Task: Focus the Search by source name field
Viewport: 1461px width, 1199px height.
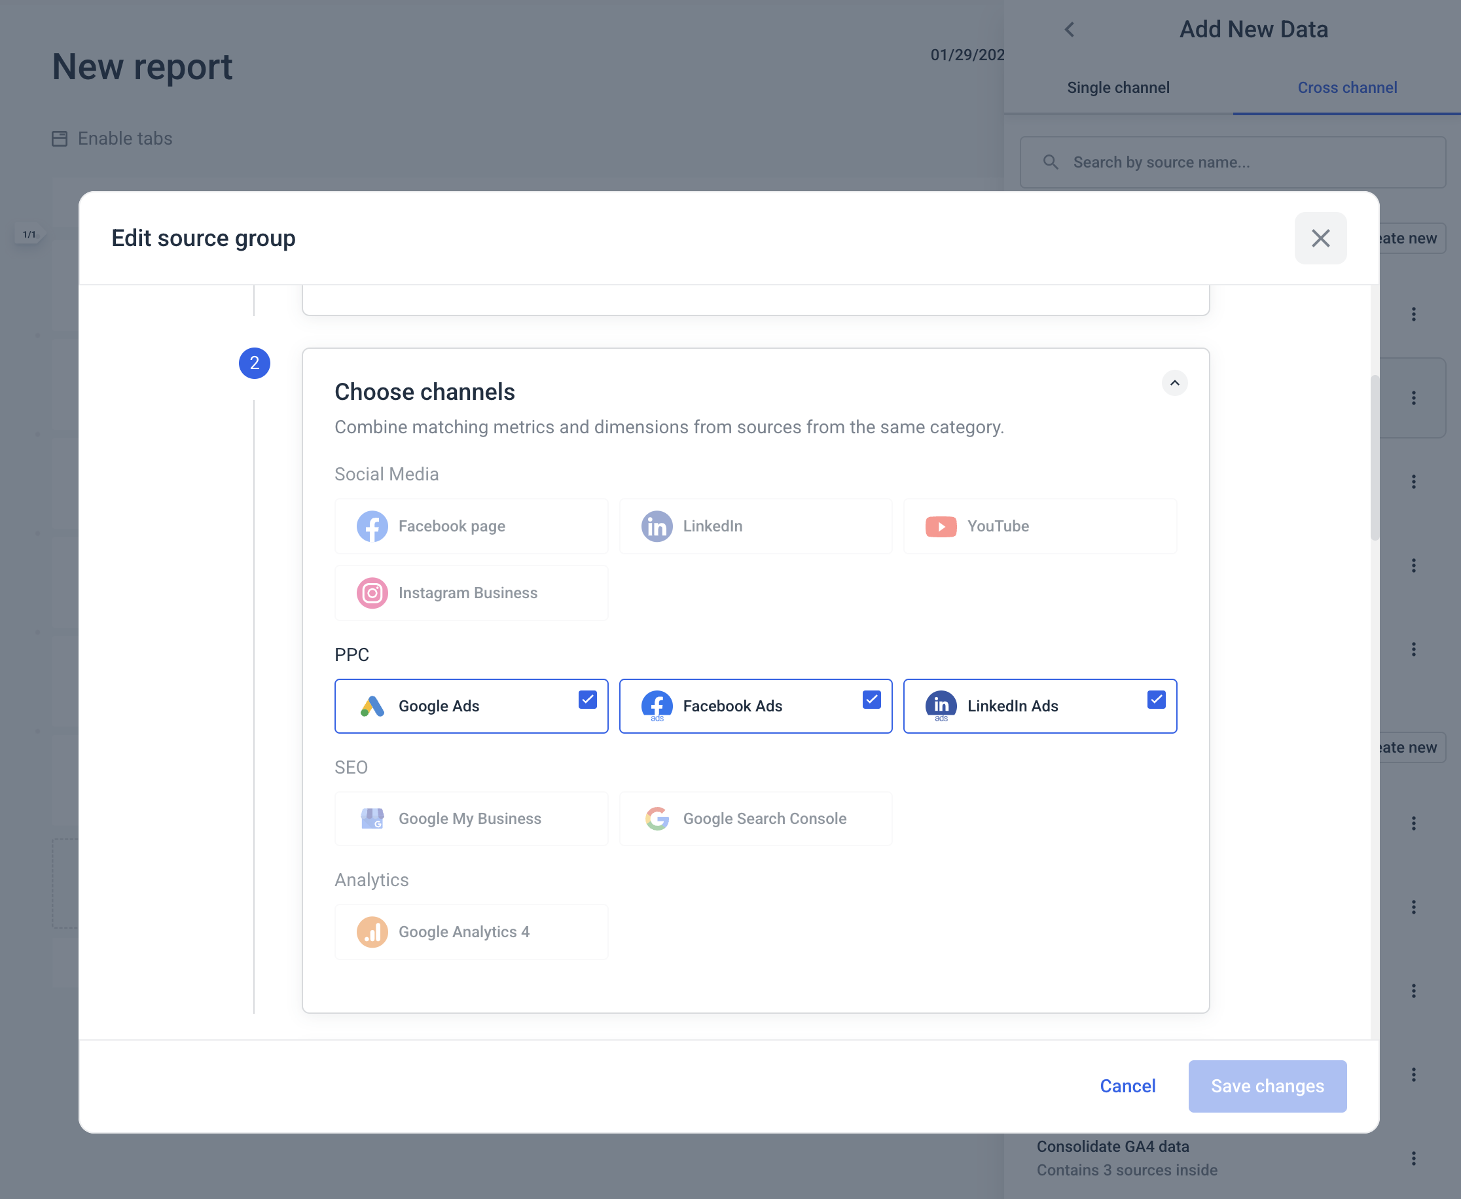Action: pos(1233,162)
